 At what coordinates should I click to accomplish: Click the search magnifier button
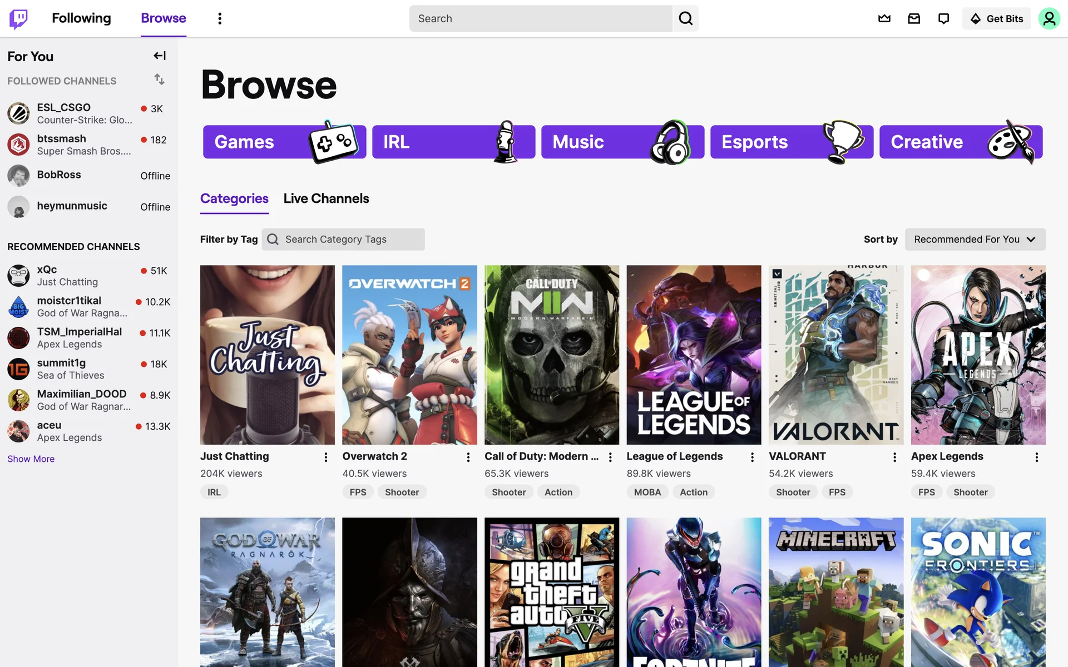pos(685,18)
